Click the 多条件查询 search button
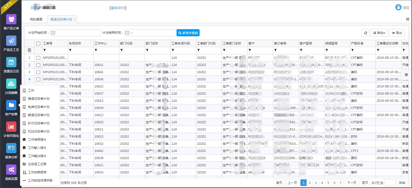 pyautogui.click(x=188, y=33)
